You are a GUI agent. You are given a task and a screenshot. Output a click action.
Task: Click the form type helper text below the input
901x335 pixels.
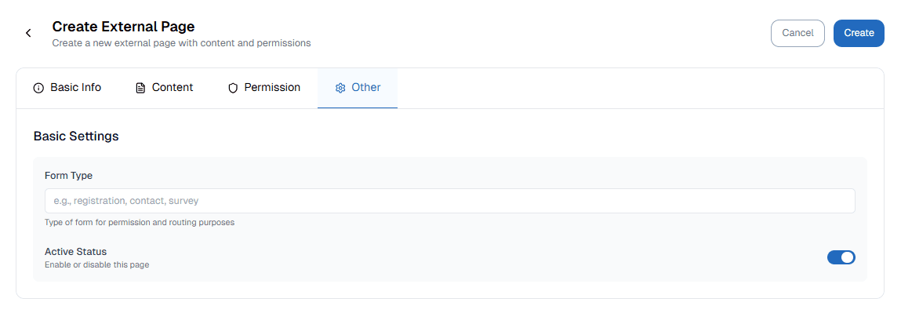[140, 223]
